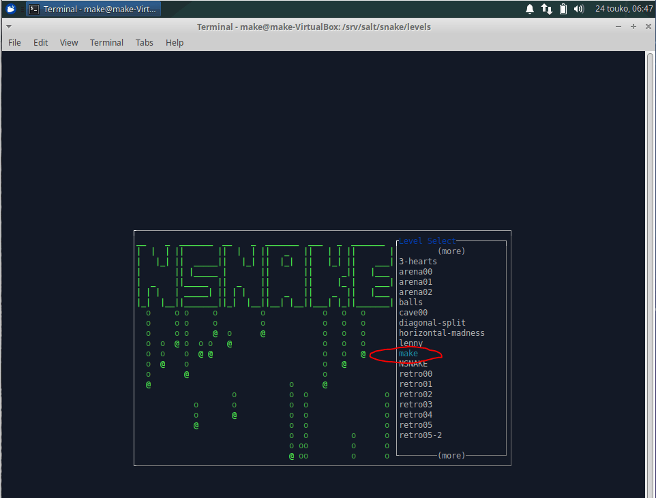Open the network connections icon
This screenshot has width=656, height=498.
pos(546,9)
